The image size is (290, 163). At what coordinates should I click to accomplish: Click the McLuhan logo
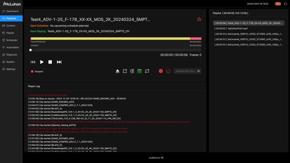pyautogui.click(x=12, y=4)
